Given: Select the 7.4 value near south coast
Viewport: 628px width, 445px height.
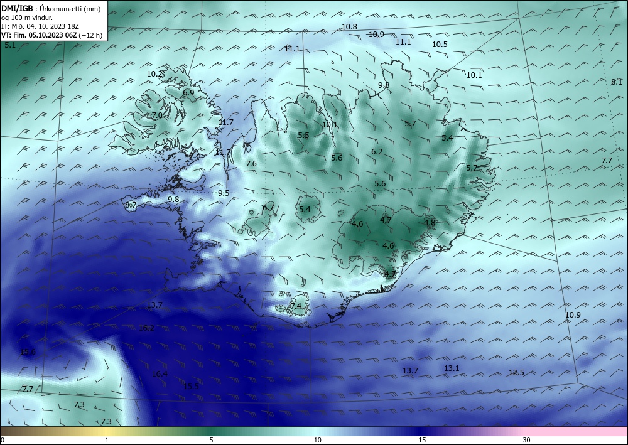Looking at the screenshot, I should pos(296,306).
